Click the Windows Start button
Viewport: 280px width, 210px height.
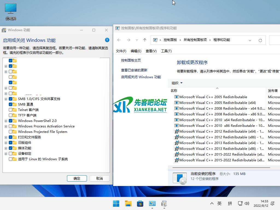[x=116, y=203]
